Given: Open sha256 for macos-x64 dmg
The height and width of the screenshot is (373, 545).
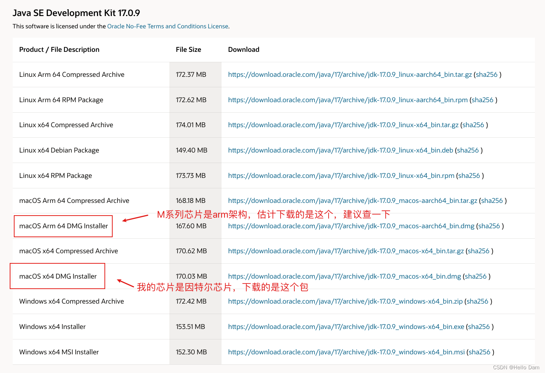Looking at the screenshot, I should click(x=476, y=276).
